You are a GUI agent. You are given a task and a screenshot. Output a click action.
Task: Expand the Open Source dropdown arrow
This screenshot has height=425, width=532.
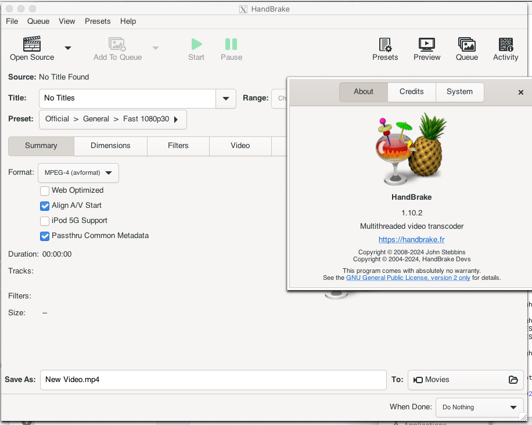(x=68, y=48)
